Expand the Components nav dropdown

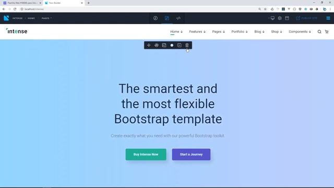tap(300, 31)
